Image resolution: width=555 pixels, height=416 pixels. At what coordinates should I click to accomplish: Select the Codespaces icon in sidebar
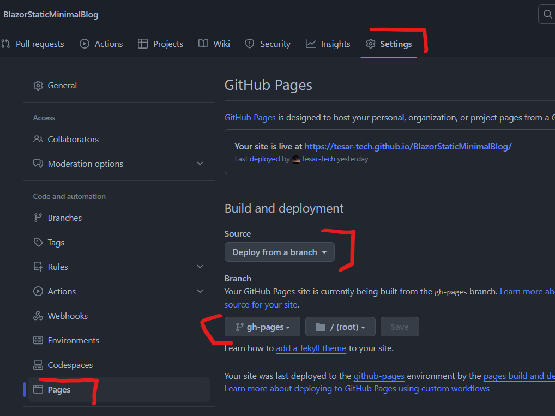pyautogui.click(x=38, y=365)
